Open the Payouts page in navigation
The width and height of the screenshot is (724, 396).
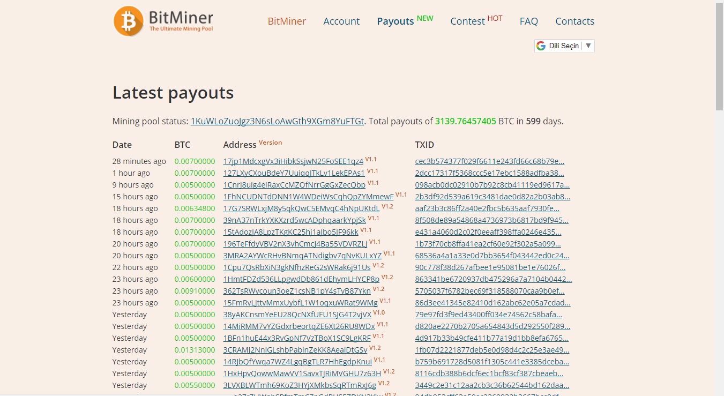coord(395,21)
